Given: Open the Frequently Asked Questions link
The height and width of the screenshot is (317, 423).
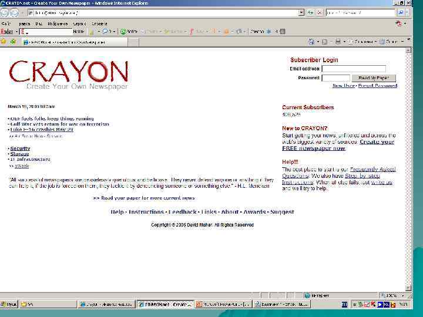Looking at the screenshot, I should (x=338, y=173).
